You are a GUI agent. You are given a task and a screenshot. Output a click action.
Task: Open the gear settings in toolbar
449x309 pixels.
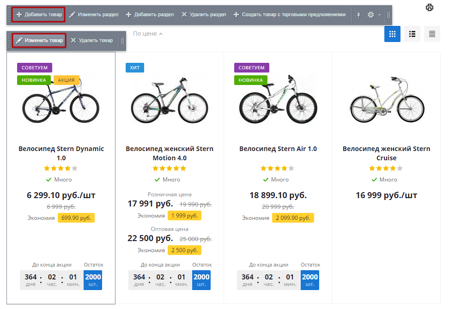pos(371,15)
